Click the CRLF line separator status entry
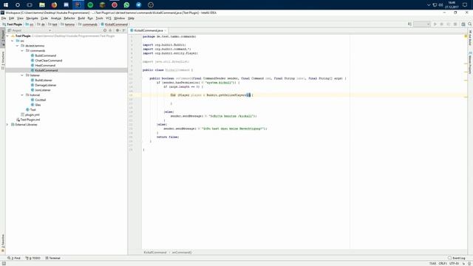Screen dimensions: 473x266 443,264
